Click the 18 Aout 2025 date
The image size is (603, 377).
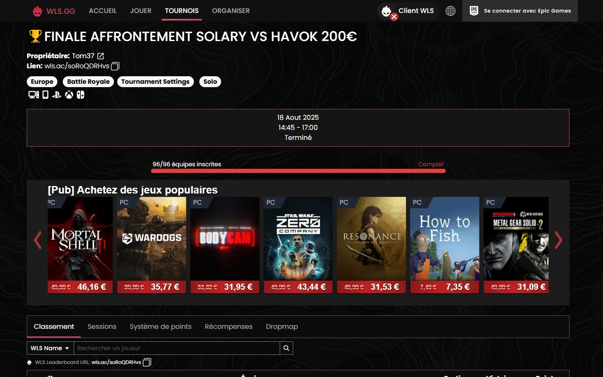click(298, 117)
